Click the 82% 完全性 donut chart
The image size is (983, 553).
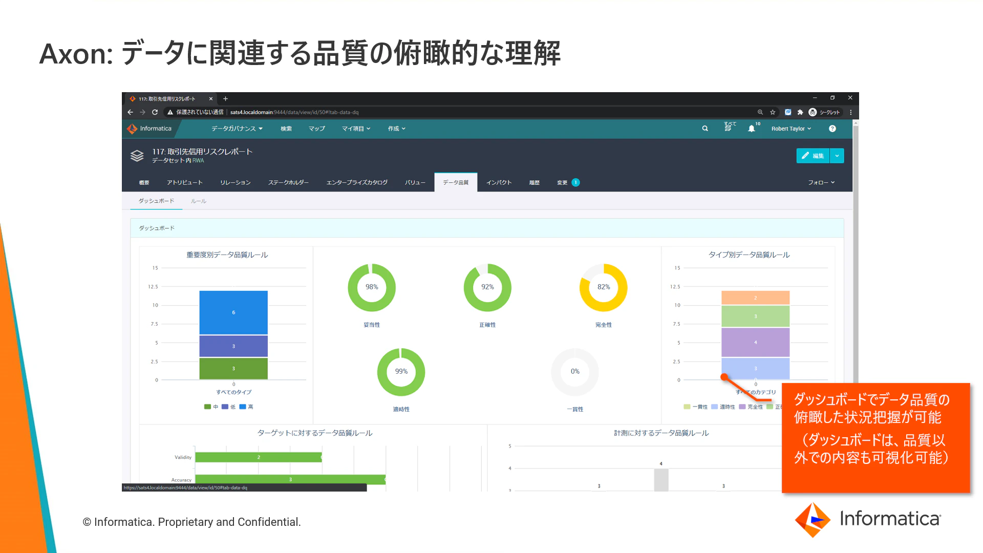pos(604,287)
